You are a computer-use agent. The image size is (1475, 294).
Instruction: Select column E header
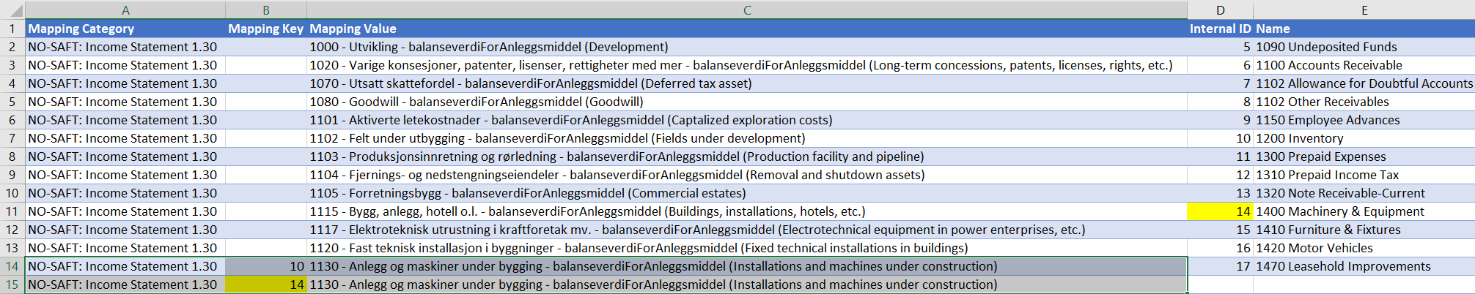click(1364, 10)
